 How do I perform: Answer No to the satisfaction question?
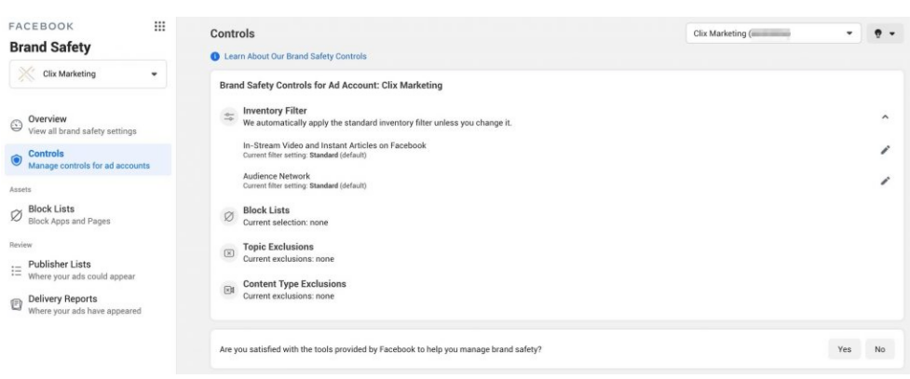coord(880,349)
